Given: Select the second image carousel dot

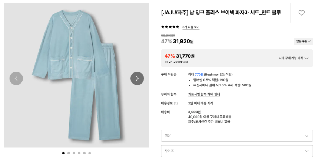Looking at the screenshot, I should 69,153.
